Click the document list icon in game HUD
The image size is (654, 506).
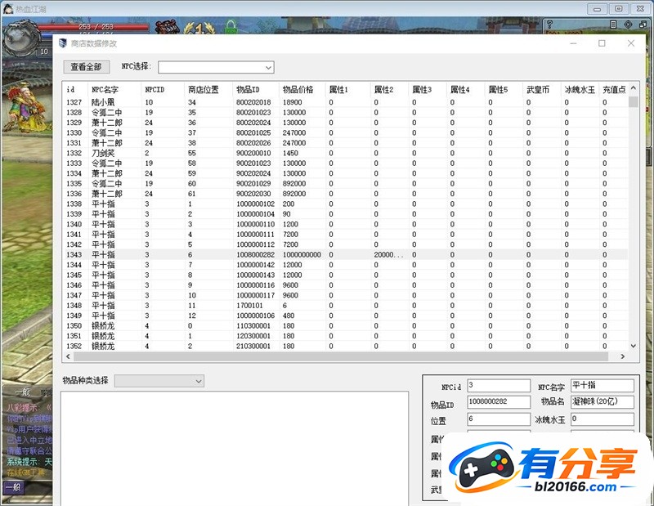(x=613, y=25)
